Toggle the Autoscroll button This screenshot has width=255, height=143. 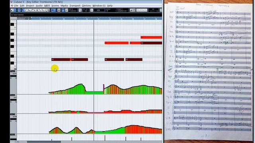tap(52, 10)
